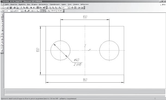Screen dimensions: 166x100
Task: Create a new document with the New icon
Action: coord(4,8)
